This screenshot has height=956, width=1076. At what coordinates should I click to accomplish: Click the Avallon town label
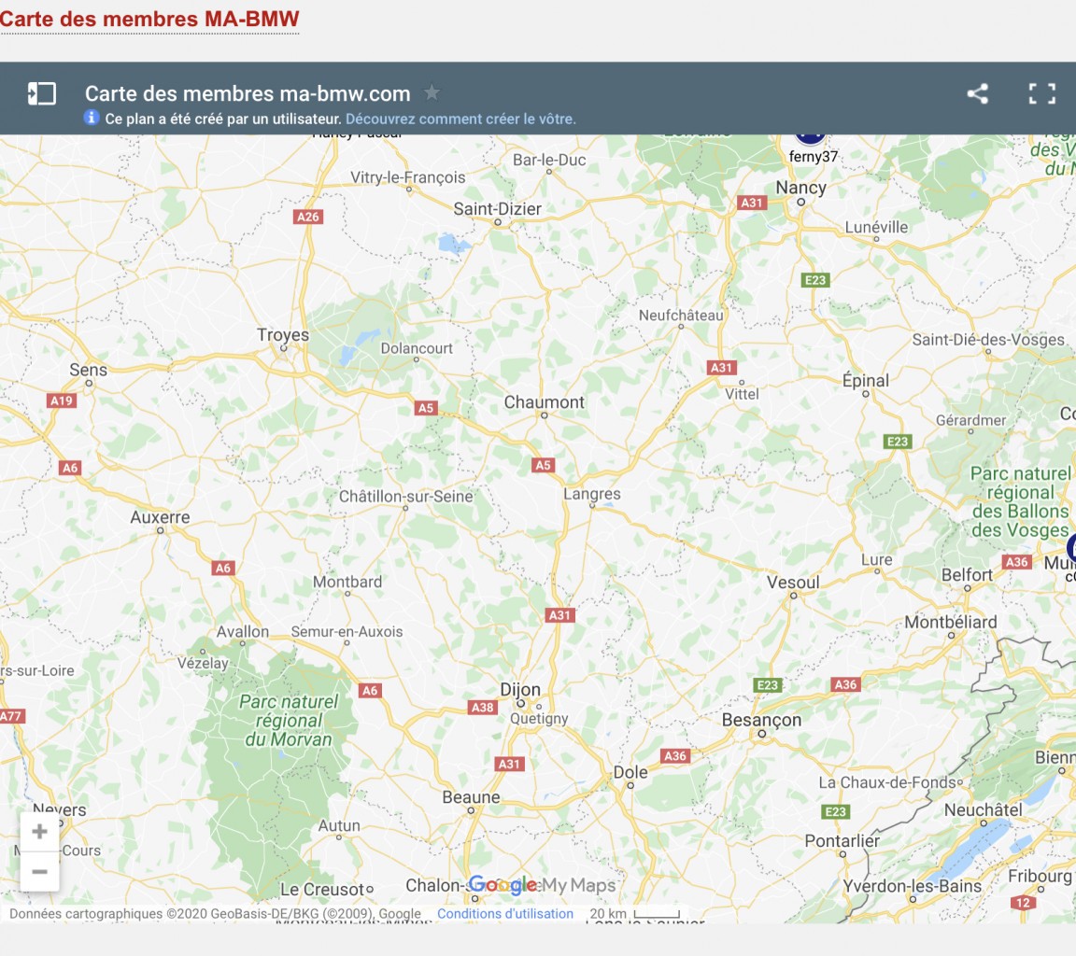click(x=242, y=632)
